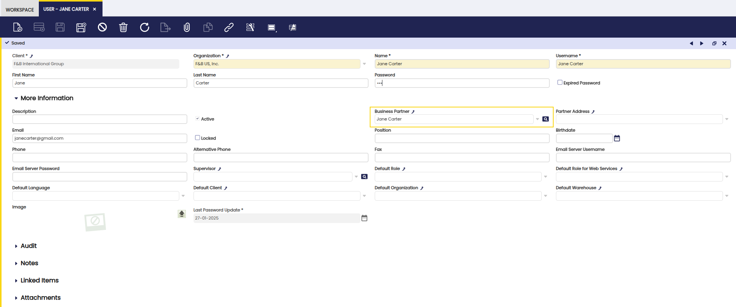The width and height of the screenshot is (736, 307).
Task: Toggle the Locked checkbox
Action: (x=197, y=138)
